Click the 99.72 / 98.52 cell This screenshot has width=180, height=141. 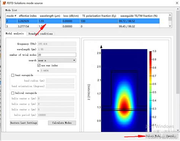pos(139,21)
